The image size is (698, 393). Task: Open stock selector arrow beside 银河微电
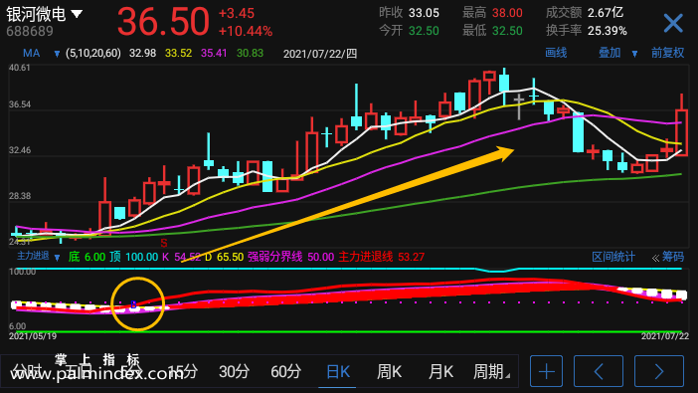click(x=77, y=14)
